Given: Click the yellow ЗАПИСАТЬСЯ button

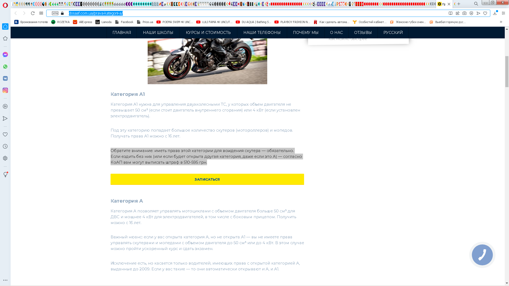Looking at the screenshot, I should coord(207,179).
